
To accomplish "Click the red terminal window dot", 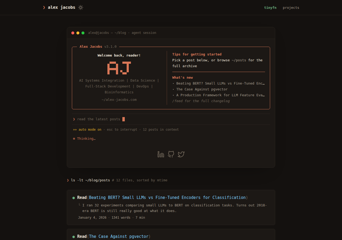I will [73, 33].
